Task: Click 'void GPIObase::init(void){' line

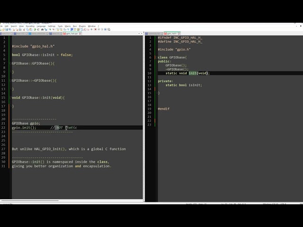Action: tap(38, 98)
